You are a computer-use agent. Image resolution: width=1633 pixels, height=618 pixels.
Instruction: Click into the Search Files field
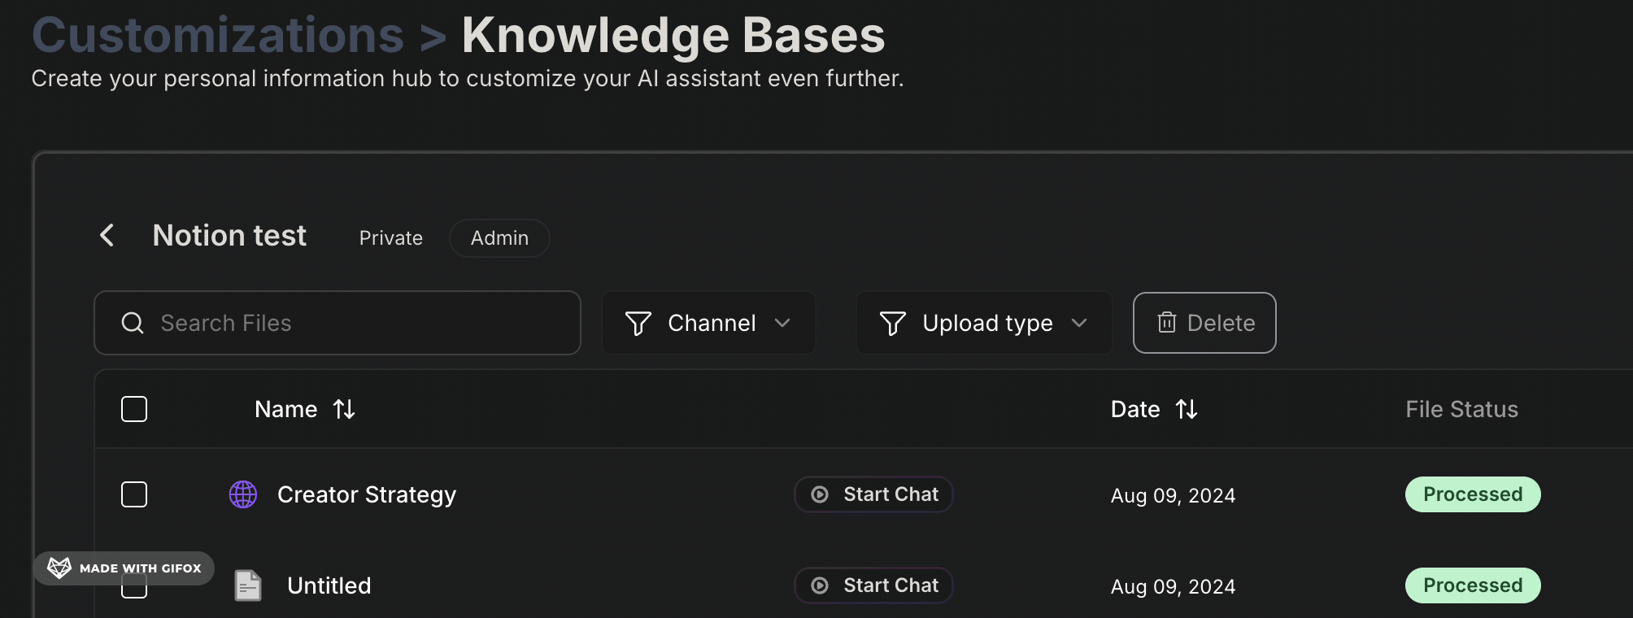[x=337, y=323]
